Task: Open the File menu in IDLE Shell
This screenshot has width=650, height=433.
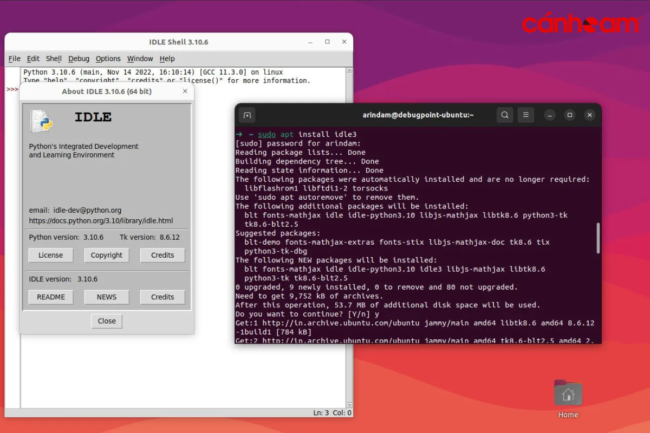Action: [15, 58]
